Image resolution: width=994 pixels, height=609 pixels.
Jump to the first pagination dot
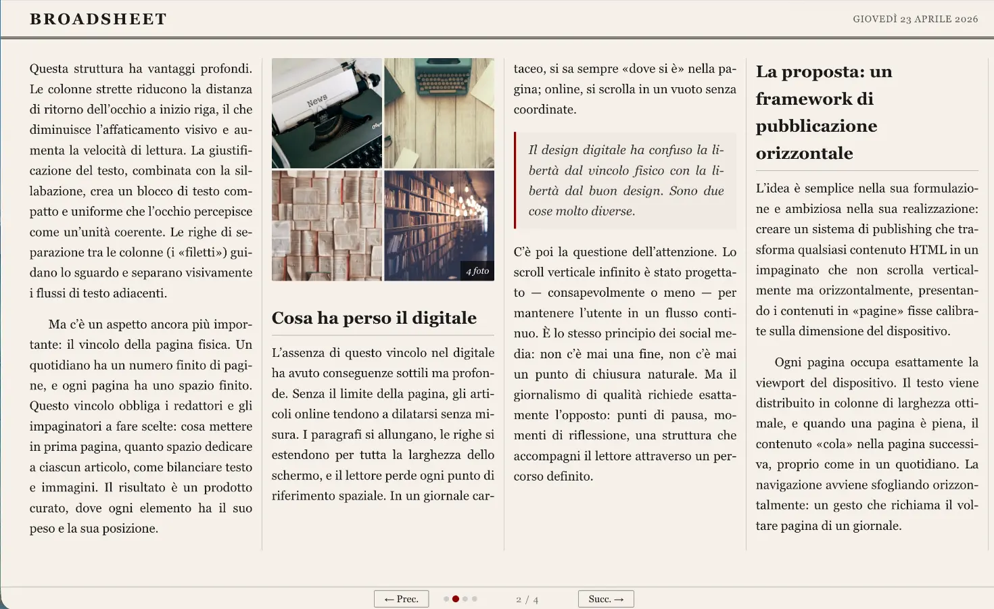[x=446, y=599]
